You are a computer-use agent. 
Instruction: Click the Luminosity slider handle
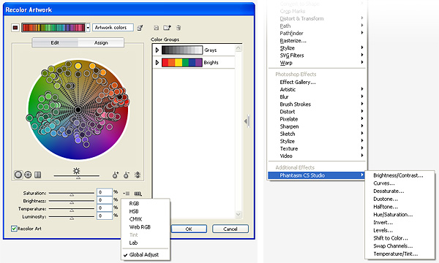72,218
